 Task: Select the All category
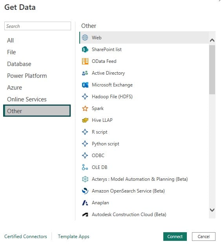click(x=11, y=40)
